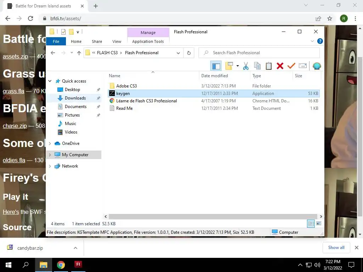The image size is (363, 272).
Task: Select the Adobe CS3 folder
Action: pyautogui.click(x=214, y=86)
